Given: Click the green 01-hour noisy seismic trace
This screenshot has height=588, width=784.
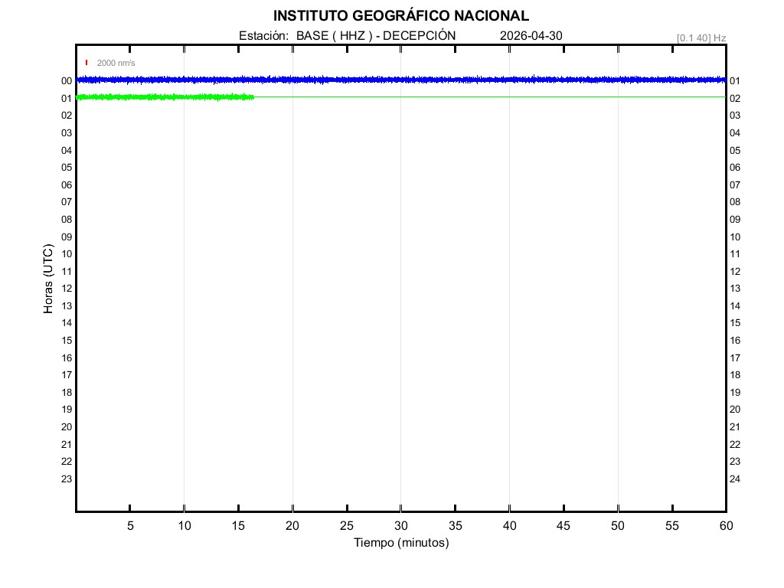Looking at the screenshot, I should click(x=165, y=97).
